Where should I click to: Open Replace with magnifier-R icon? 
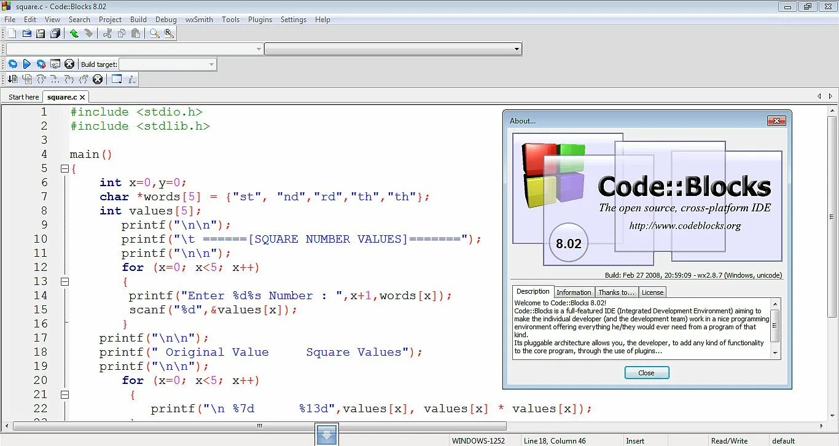pyautogui.click(x=169, y=34)
